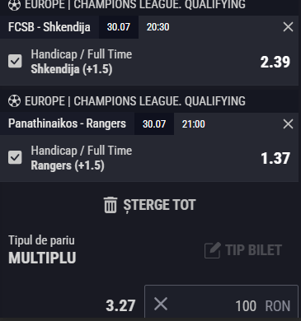
Task: Click the football icon above Panathinaikos match
Action: point(14,101)
